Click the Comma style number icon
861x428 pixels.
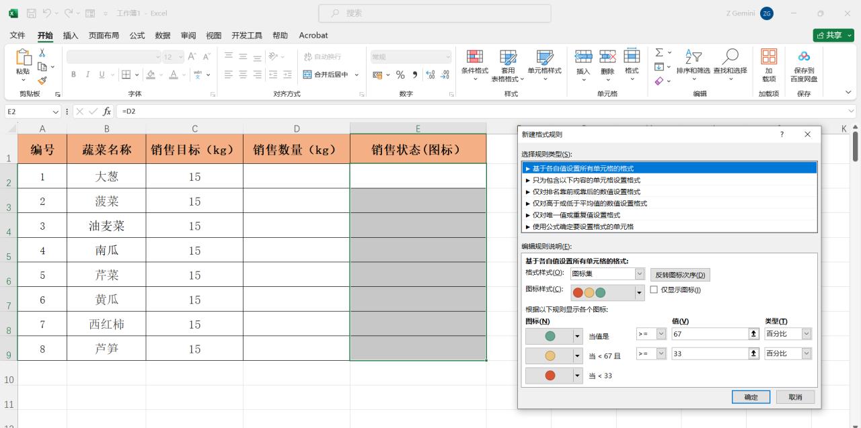[415, 75]
